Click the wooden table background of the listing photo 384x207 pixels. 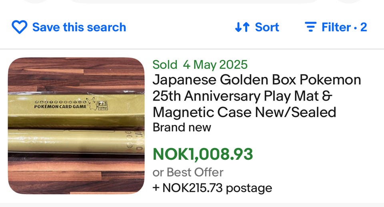pos(76,176)
